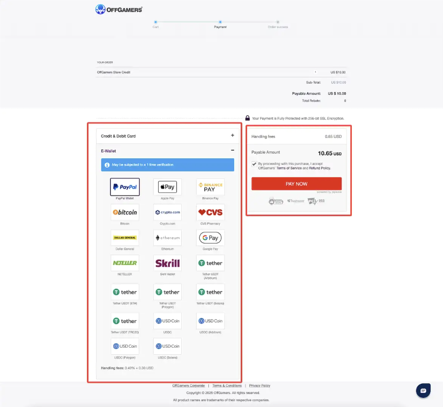
Task: Open the Terms of Service link
Action: (289, 168)
